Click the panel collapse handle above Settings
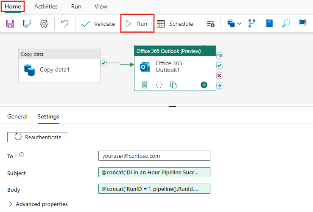 click(173, 107)
